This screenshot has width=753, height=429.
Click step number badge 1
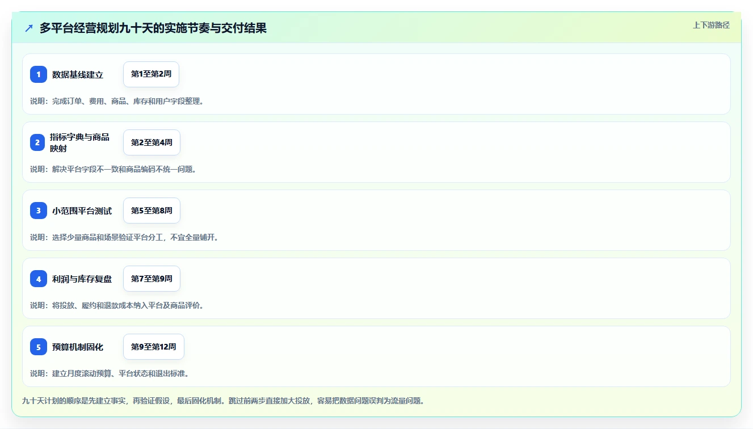click(x=39, y=74)
